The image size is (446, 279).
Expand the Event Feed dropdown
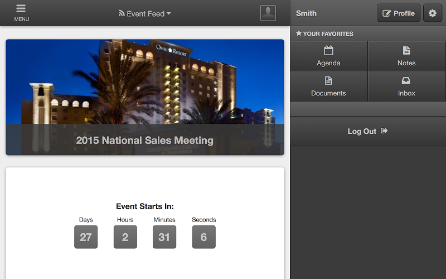[145, 13]
